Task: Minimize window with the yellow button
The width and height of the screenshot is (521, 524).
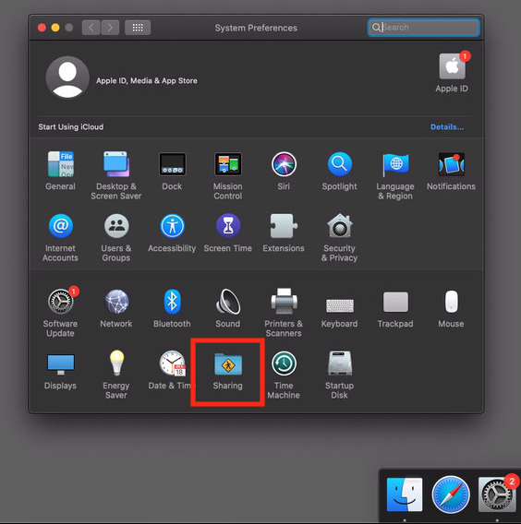Action: tap(55, 28)
